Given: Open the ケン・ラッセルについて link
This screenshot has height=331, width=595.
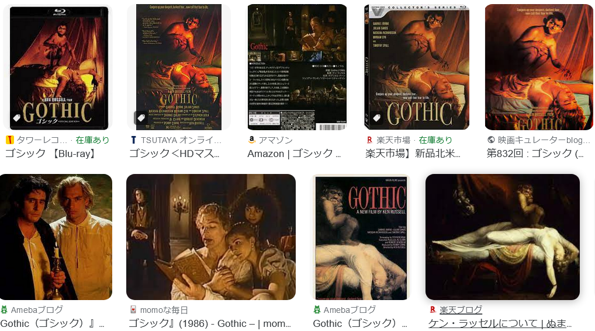Looking at the screenshot, I should coord(499,323).
